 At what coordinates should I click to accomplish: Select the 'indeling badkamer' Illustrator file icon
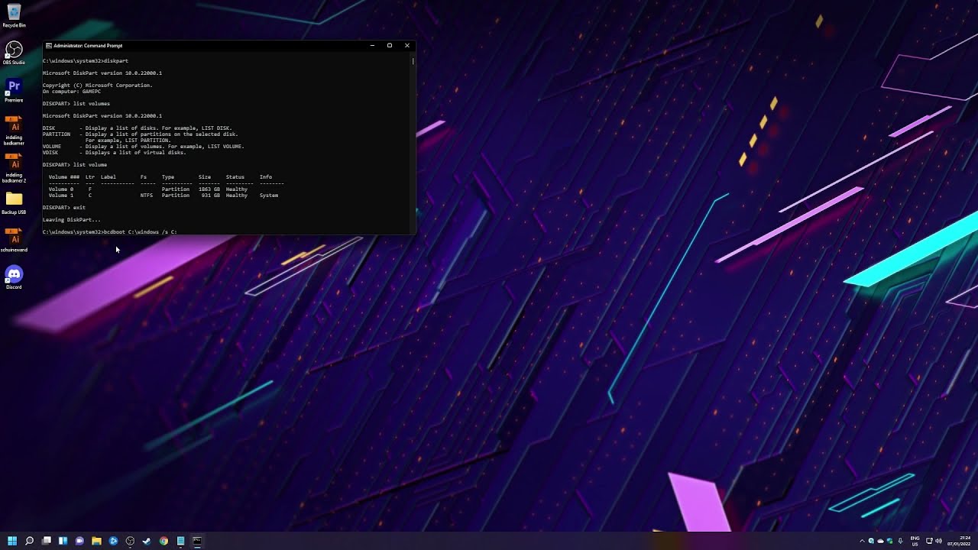[x=14, y=130]
